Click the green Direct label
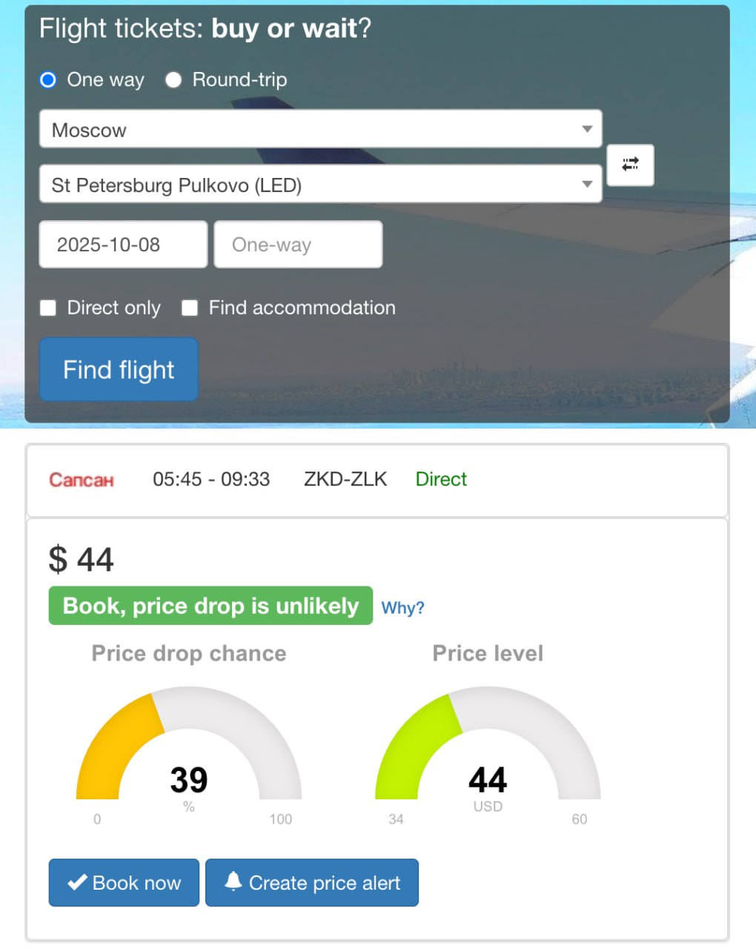The height and width of the screenshot is (949, 756). tap(441, 479)
